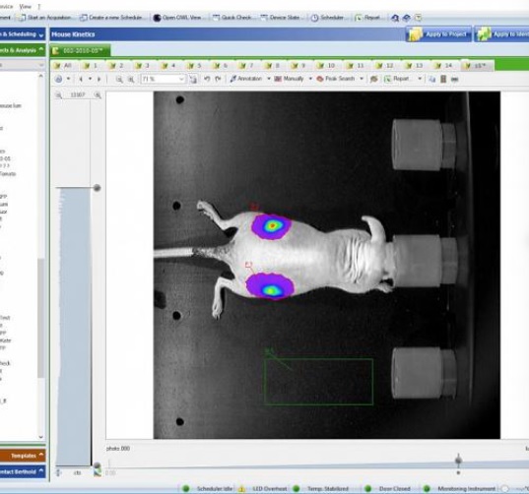Click the Manually ROI button
The height and width of the screenshot is (494, 529).
289,79
